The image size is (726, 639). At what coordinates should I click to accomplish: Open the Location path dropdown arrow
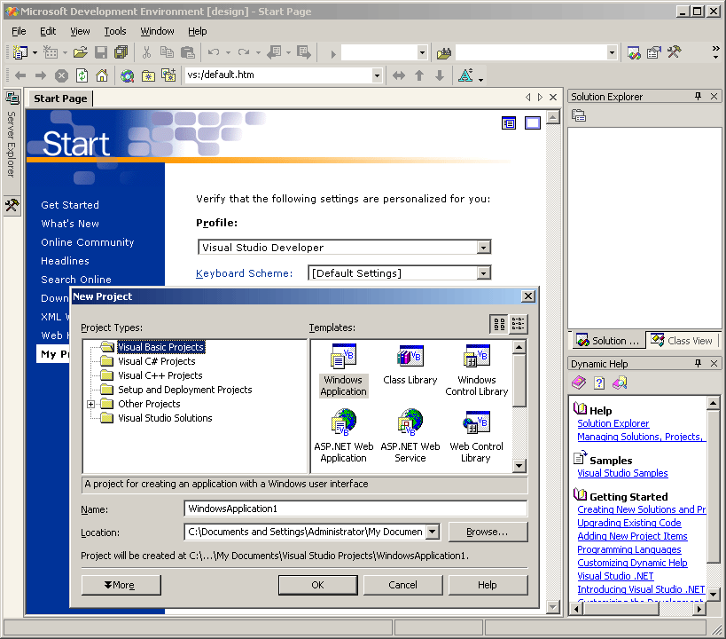pos(433,532)
